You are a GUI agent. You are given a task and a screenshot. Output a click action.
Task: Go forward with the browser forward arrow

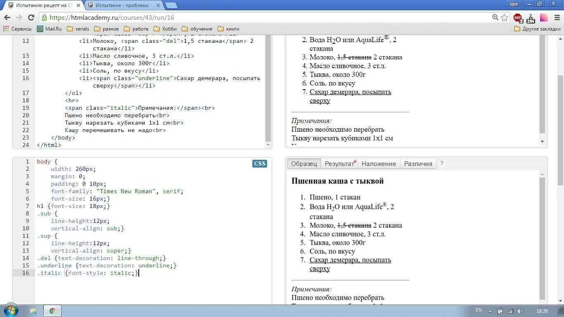coord(19,18)
